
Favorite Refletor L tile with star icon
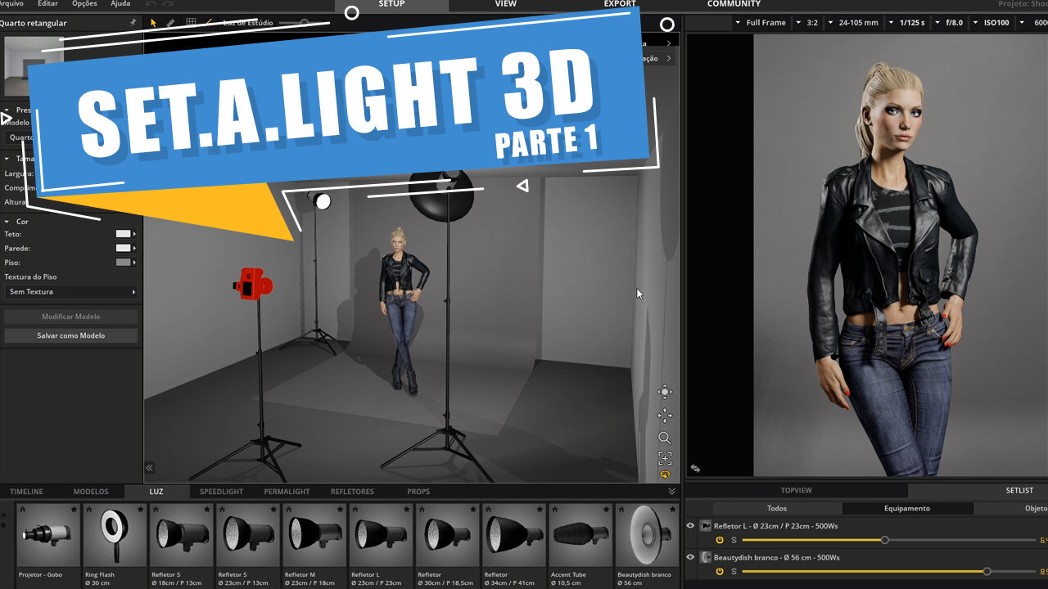pos(407,509)
